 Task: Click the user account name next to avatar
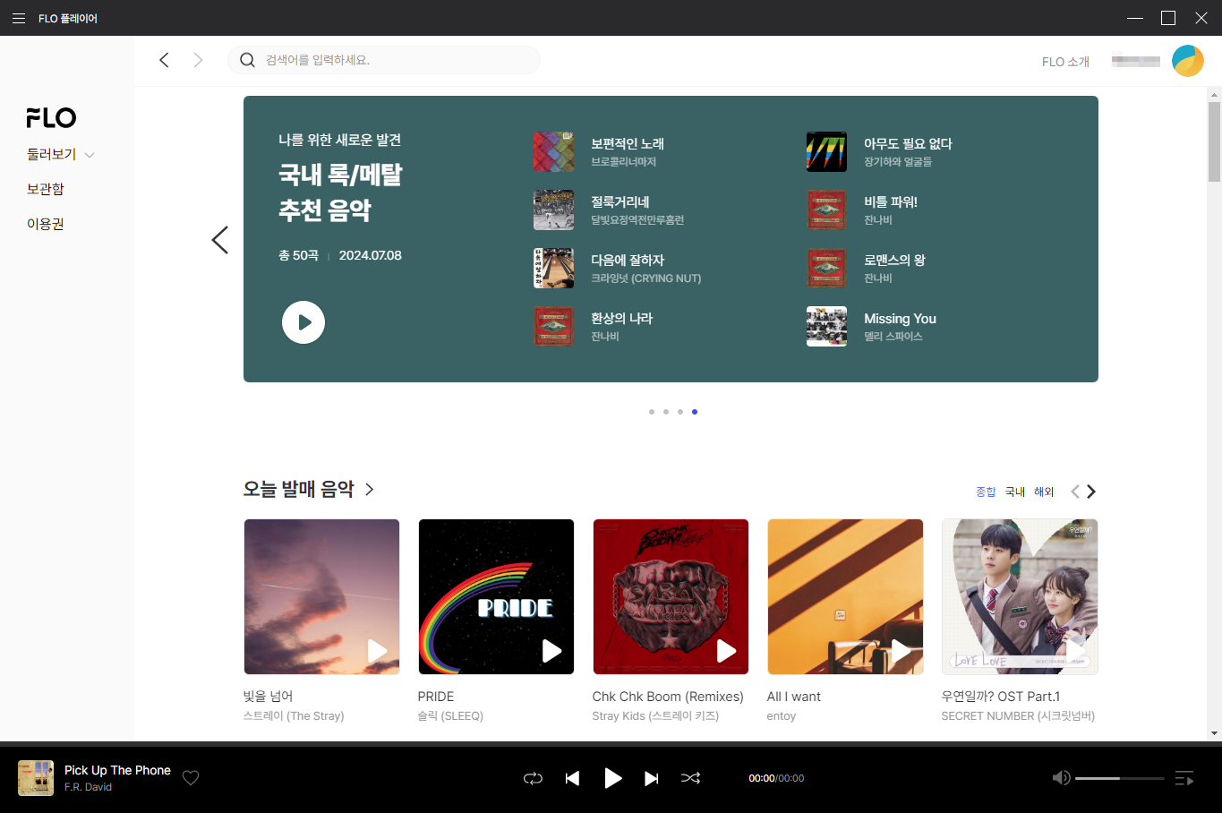tap(1135, 61)
